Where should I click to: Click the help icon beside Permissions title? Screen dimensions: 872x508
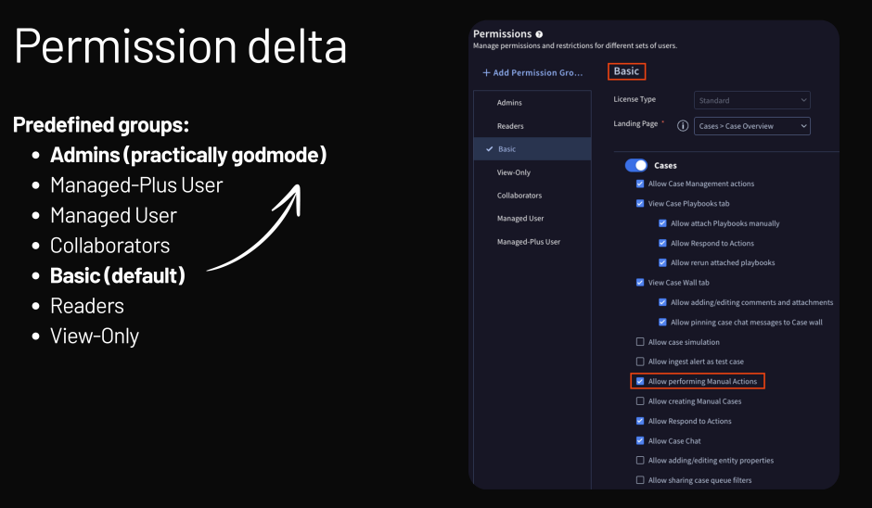(539, 34)
